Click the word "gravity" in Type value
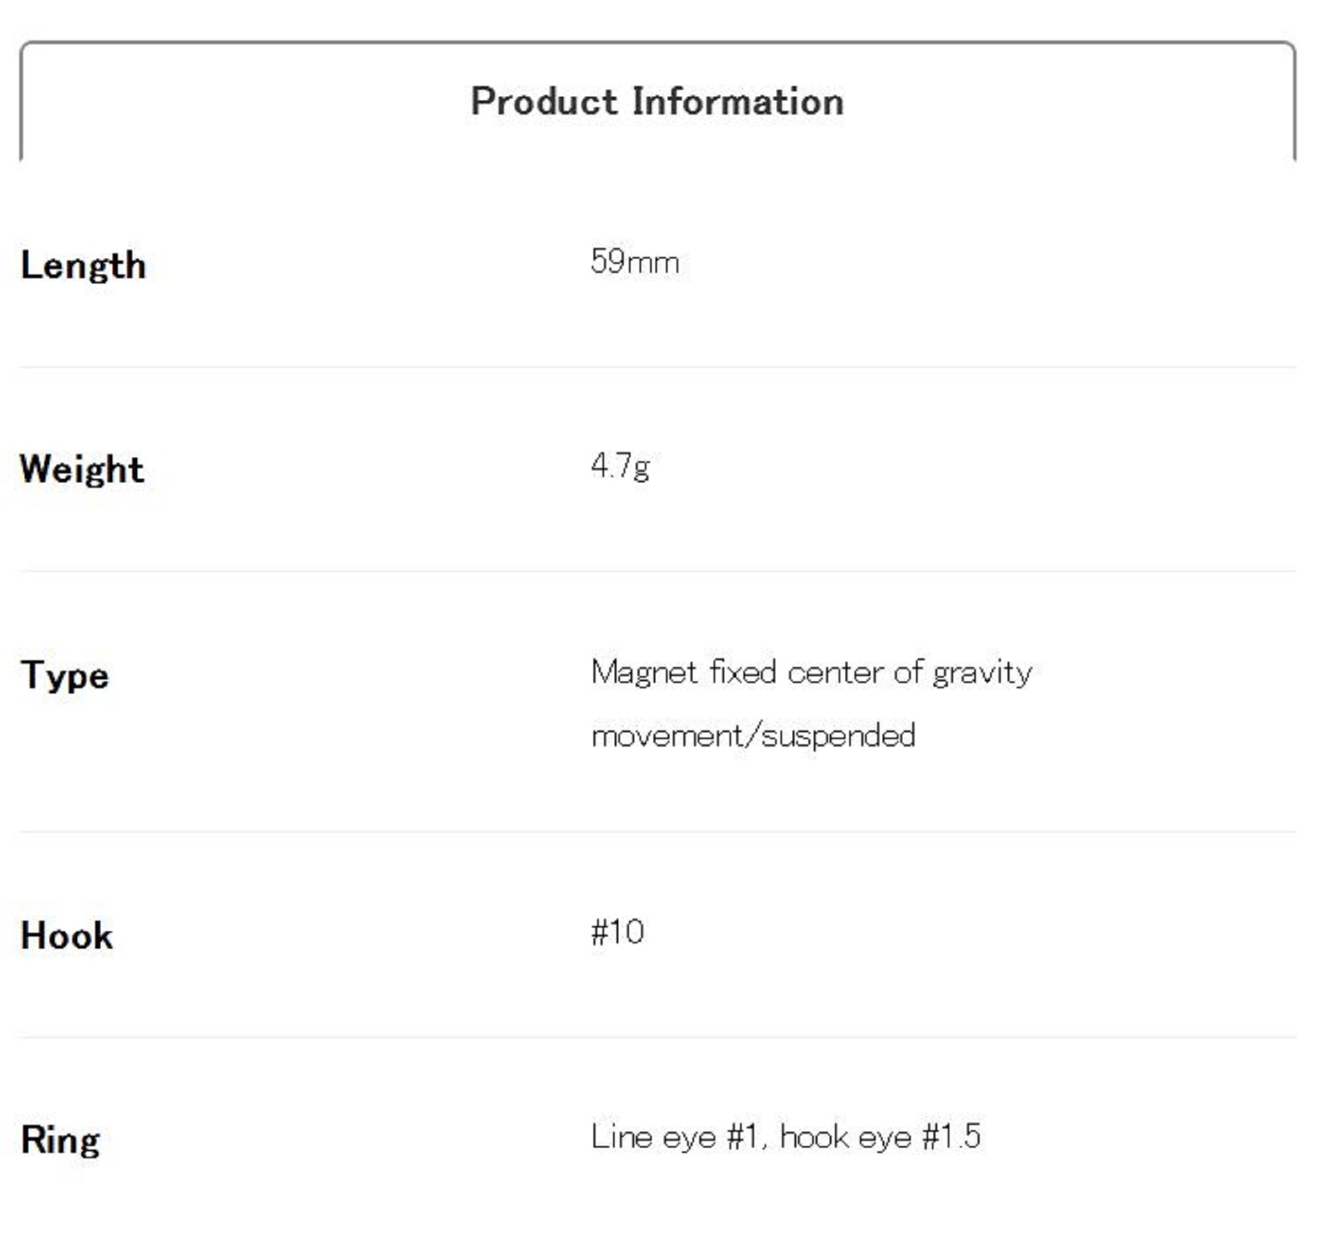Image resolution: width=1323 pixels, height=1248 pixels. [x=982, y=673]
